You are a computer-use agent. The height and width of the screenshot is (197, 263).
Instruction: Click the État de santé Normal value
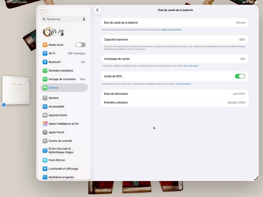(241, 23)
